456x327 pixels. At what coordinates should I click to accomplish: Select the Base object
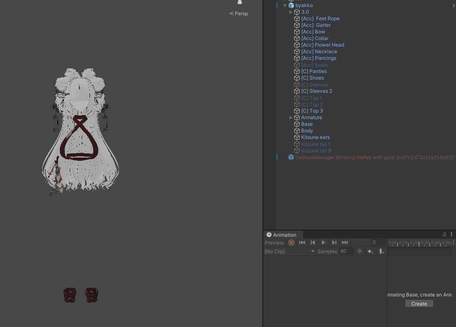307,125
